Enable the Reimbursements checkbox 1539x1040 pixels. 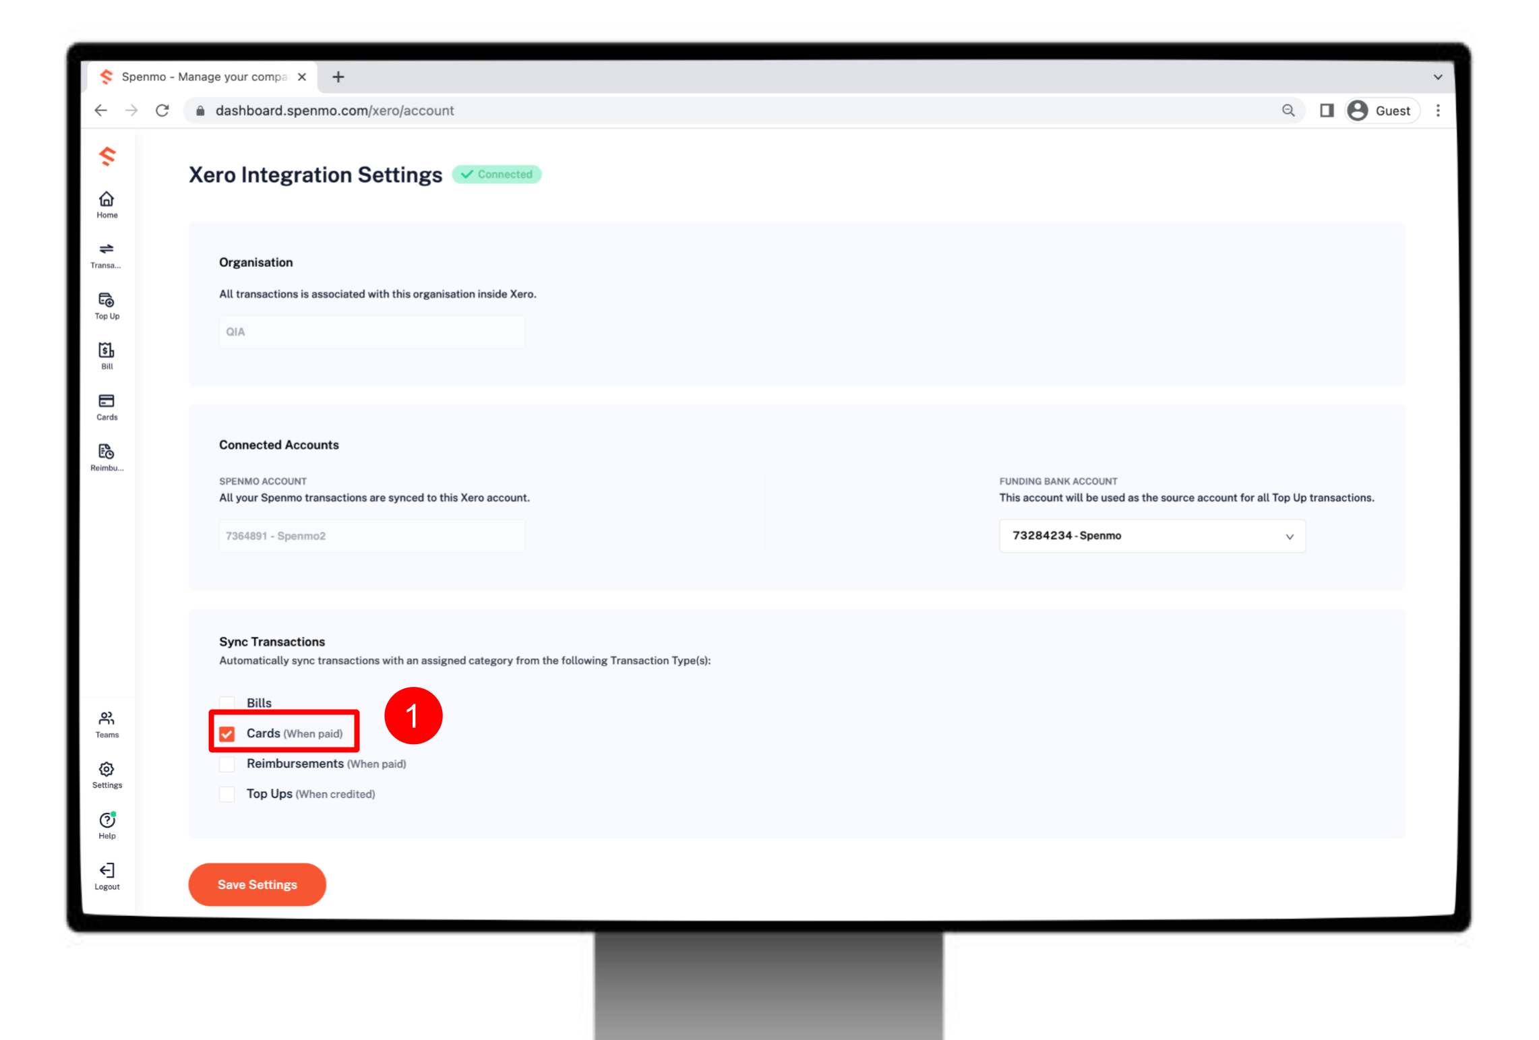pos(227,764)
